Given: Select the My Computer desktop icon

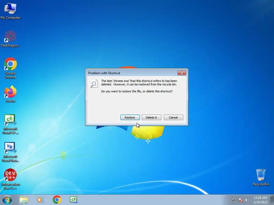Looking at the screenshot, I should click(10, 11).
